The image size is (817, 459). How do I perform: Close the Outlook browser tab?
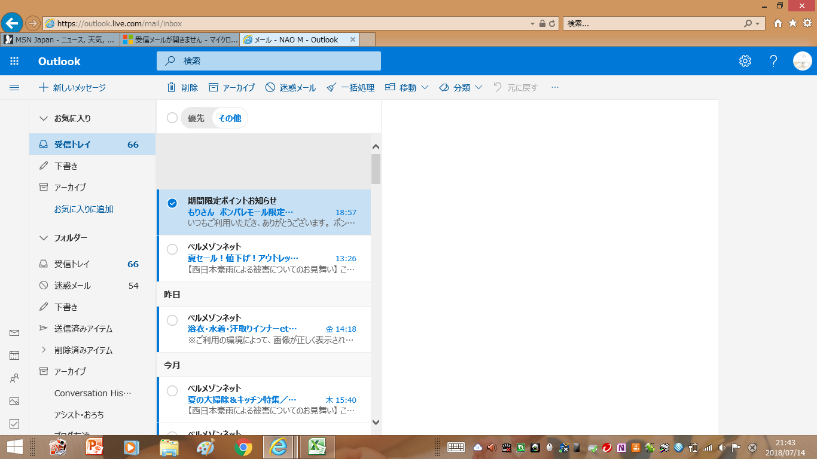point(353,39)
